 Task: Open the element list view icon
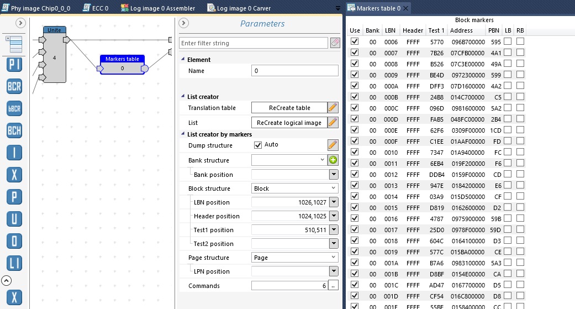14,44
